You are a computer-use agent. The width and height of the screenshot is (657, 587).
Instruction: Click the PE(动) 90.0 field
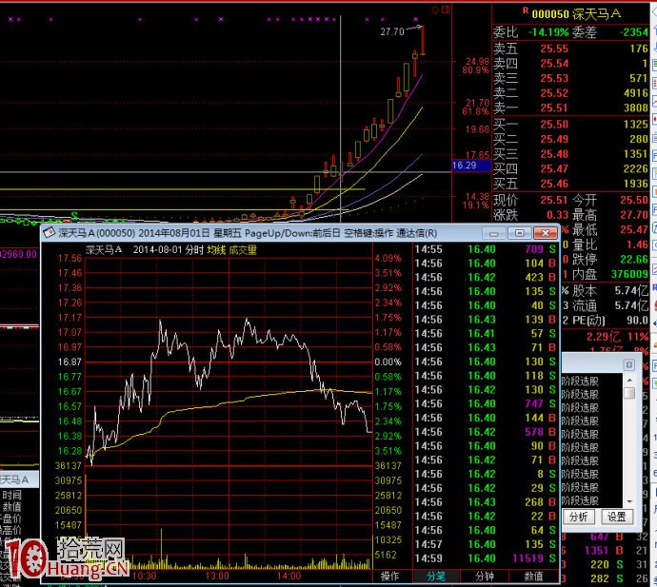point(610,321)
